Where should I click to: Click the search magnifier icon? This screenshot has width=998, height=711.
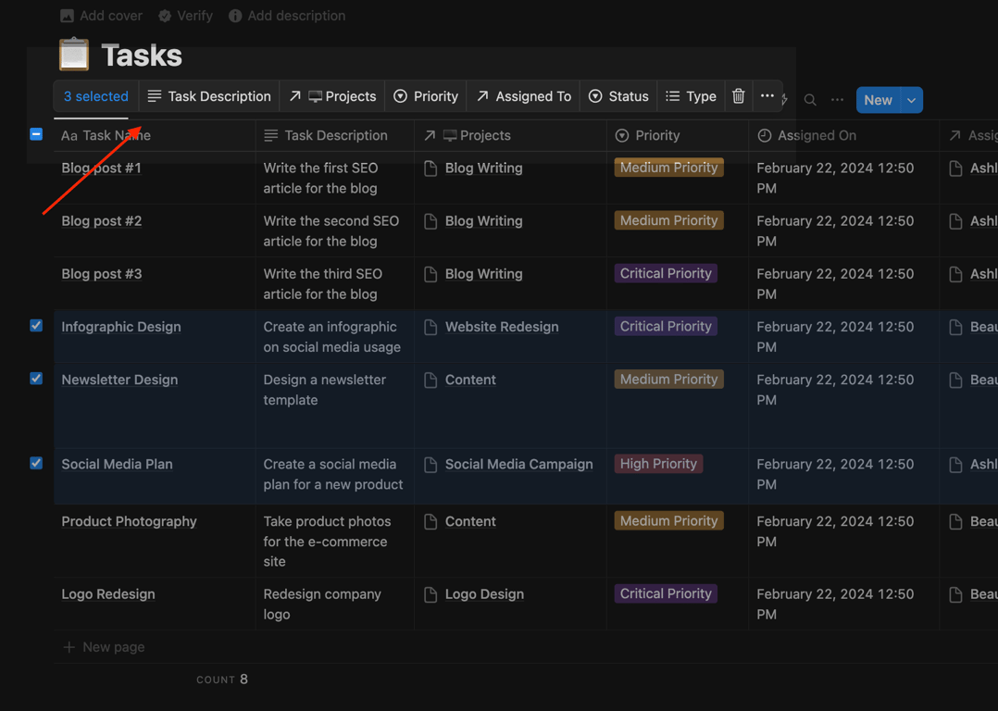click(810, 100)
